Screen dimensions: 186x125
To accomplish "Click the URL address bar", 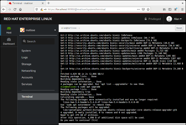I will [x=90, y=10].
